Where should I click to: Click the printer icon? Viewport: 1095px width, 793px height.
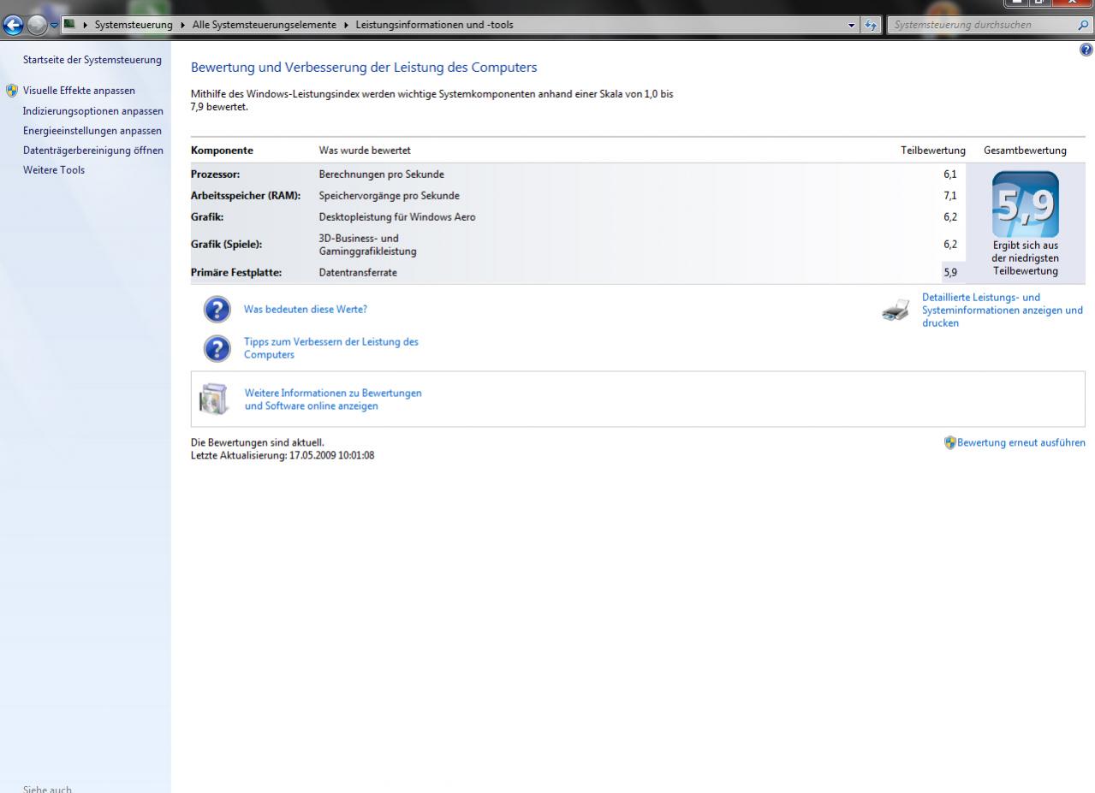click(x=896, y=311)
